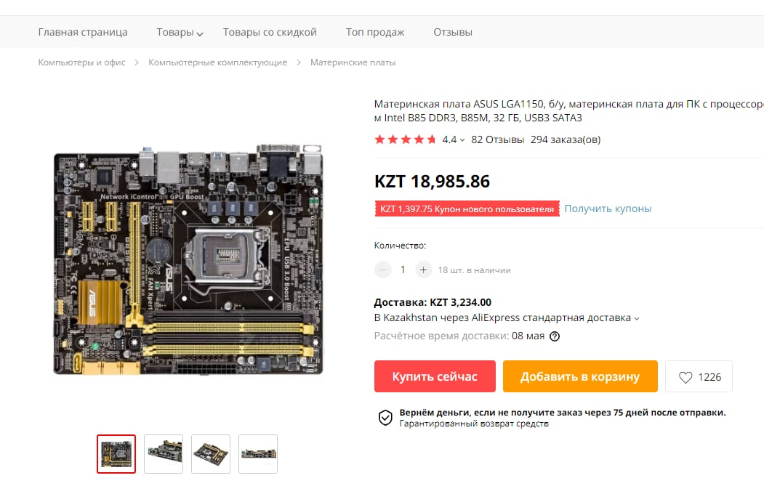The width and height of the screenshot is (764, 502).
Task: Click the plus quantity button
Action: 423,270
